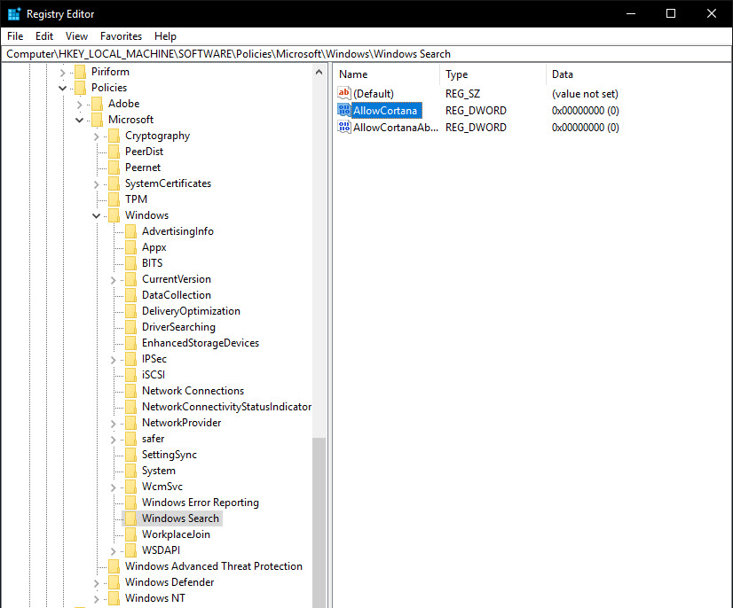Select the Peernet key
The height and width of the screenshot is (608, 733).
tap(143, 168)
